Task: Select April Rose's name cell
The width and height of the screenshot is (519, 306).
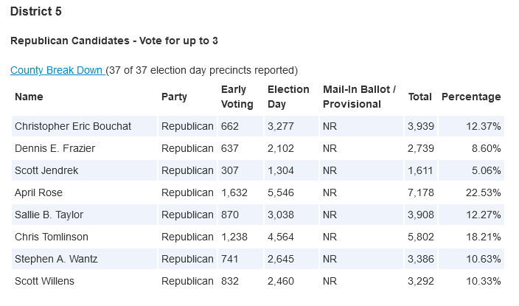Action: (38, 192)
